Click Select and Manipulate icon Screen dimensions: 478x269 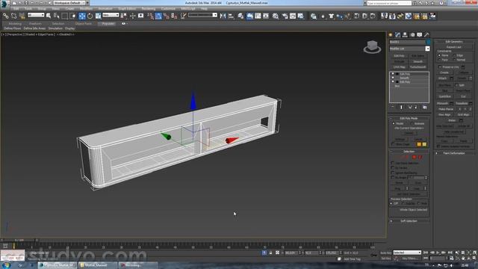click(x=133, y=16)
